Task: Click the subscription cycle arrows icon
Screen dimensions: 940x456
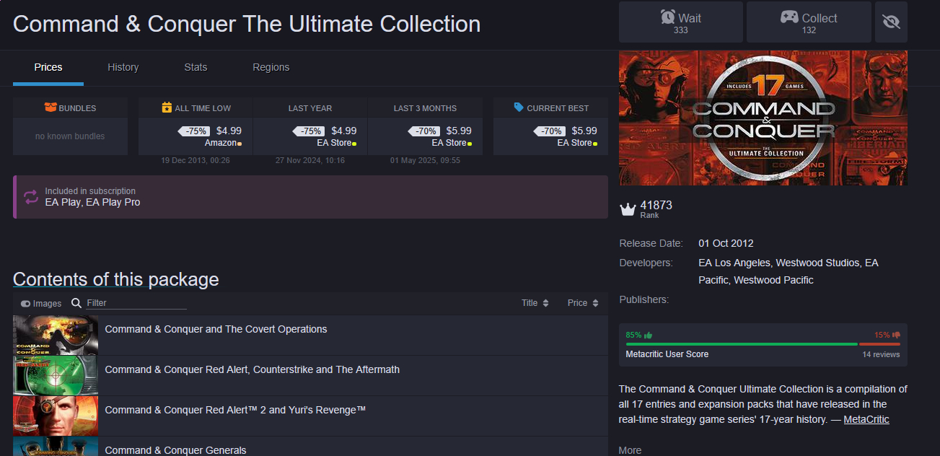Action: [x=31, y=197]
